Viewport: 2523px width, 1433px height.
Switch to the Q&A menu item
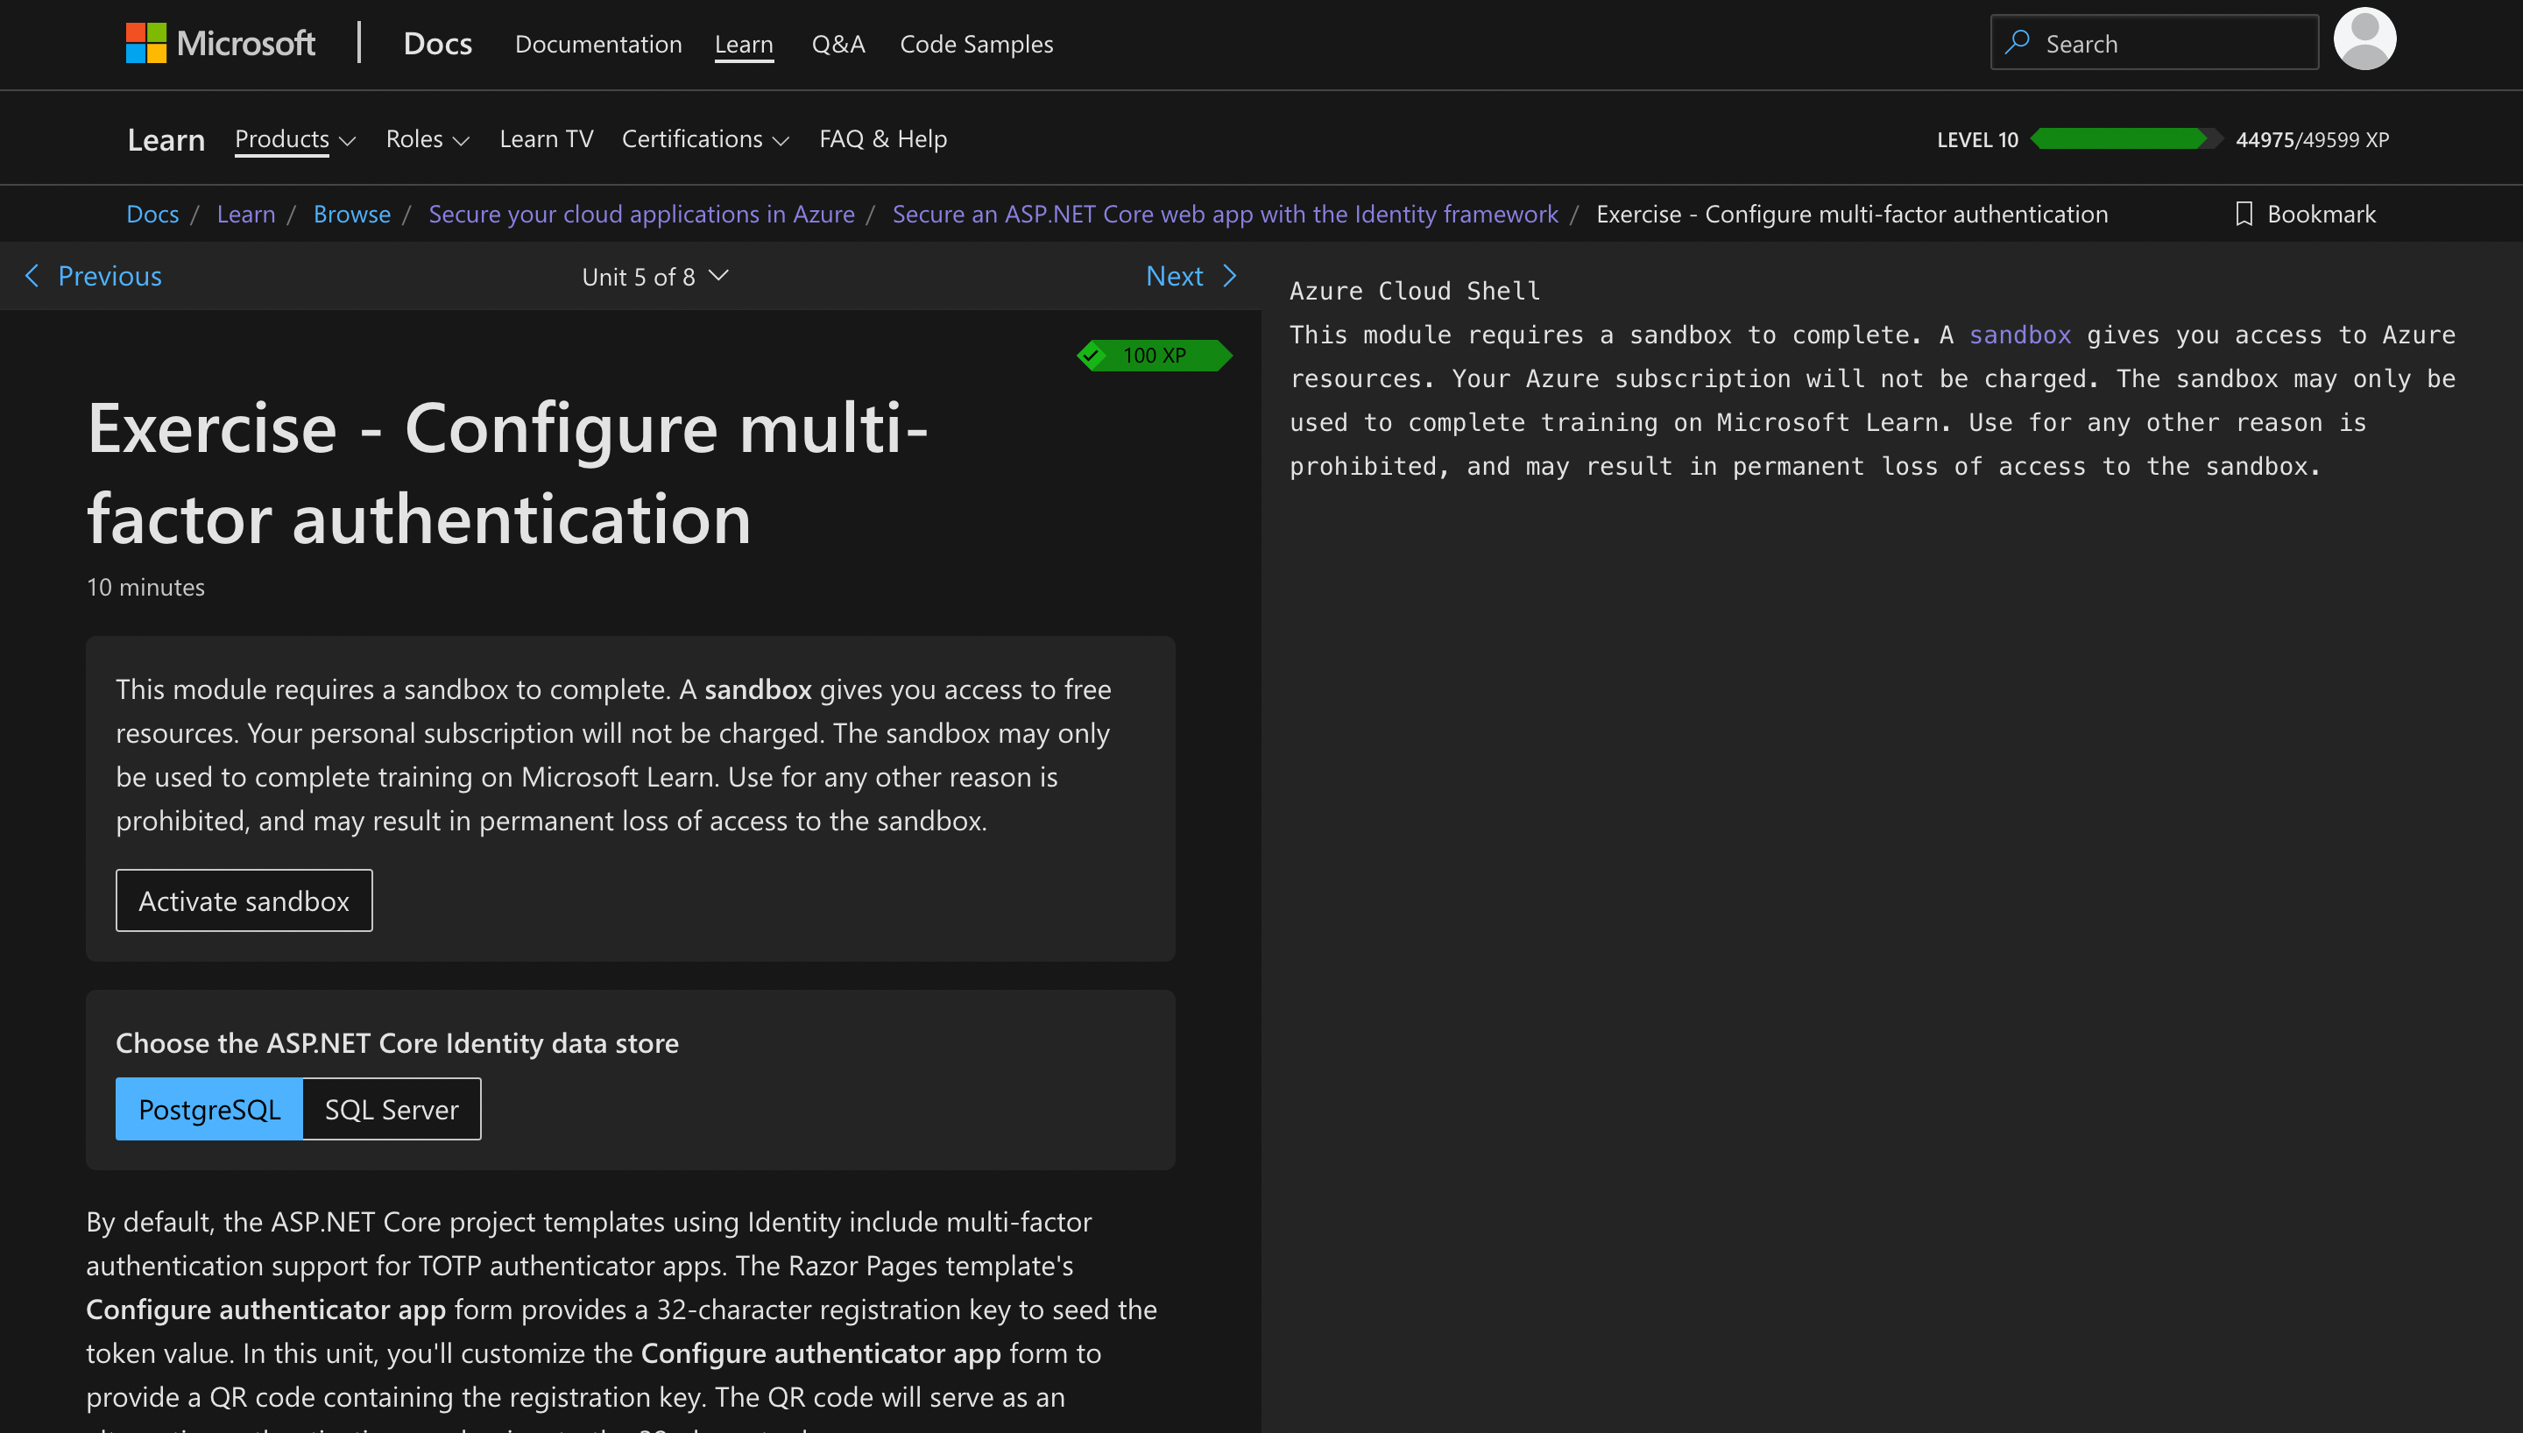point(838,43)
